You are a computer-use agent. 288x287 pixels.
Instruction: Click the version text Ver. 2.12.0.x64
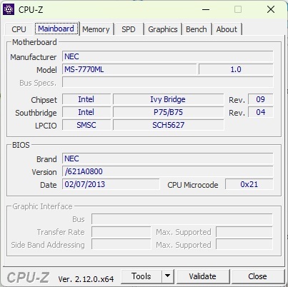click(86, 279)
